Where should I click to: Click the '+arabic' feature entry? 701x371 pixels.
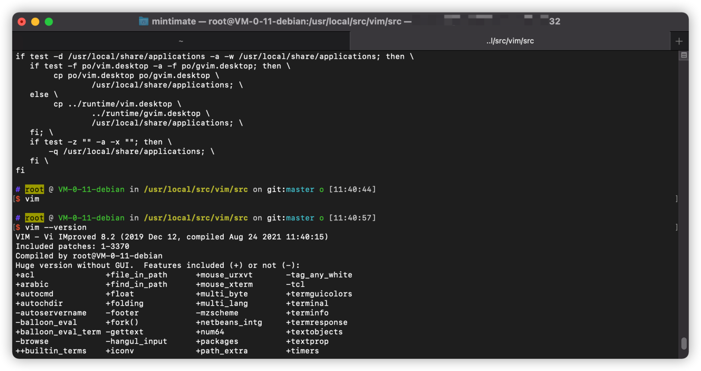(32, 284)
